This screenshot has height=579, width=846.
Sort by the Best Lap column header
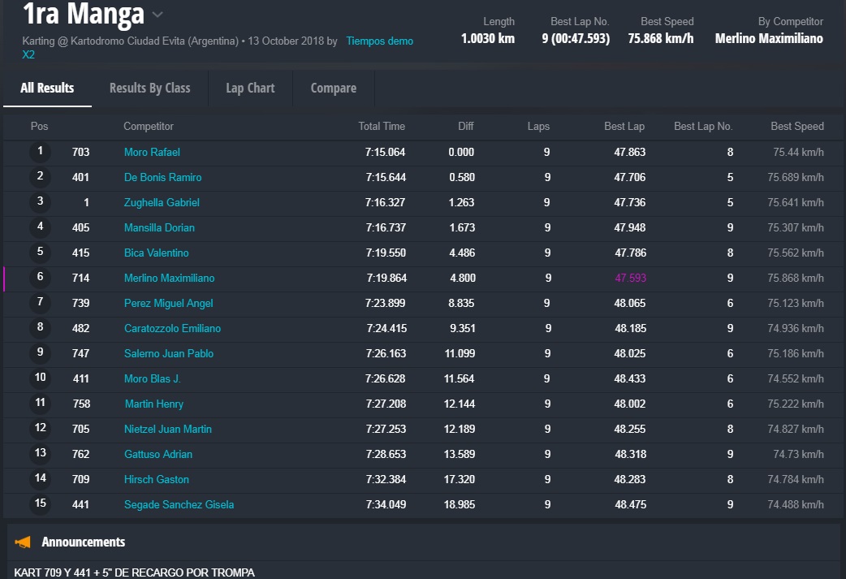pyautogui.click(x=624, y=127)
